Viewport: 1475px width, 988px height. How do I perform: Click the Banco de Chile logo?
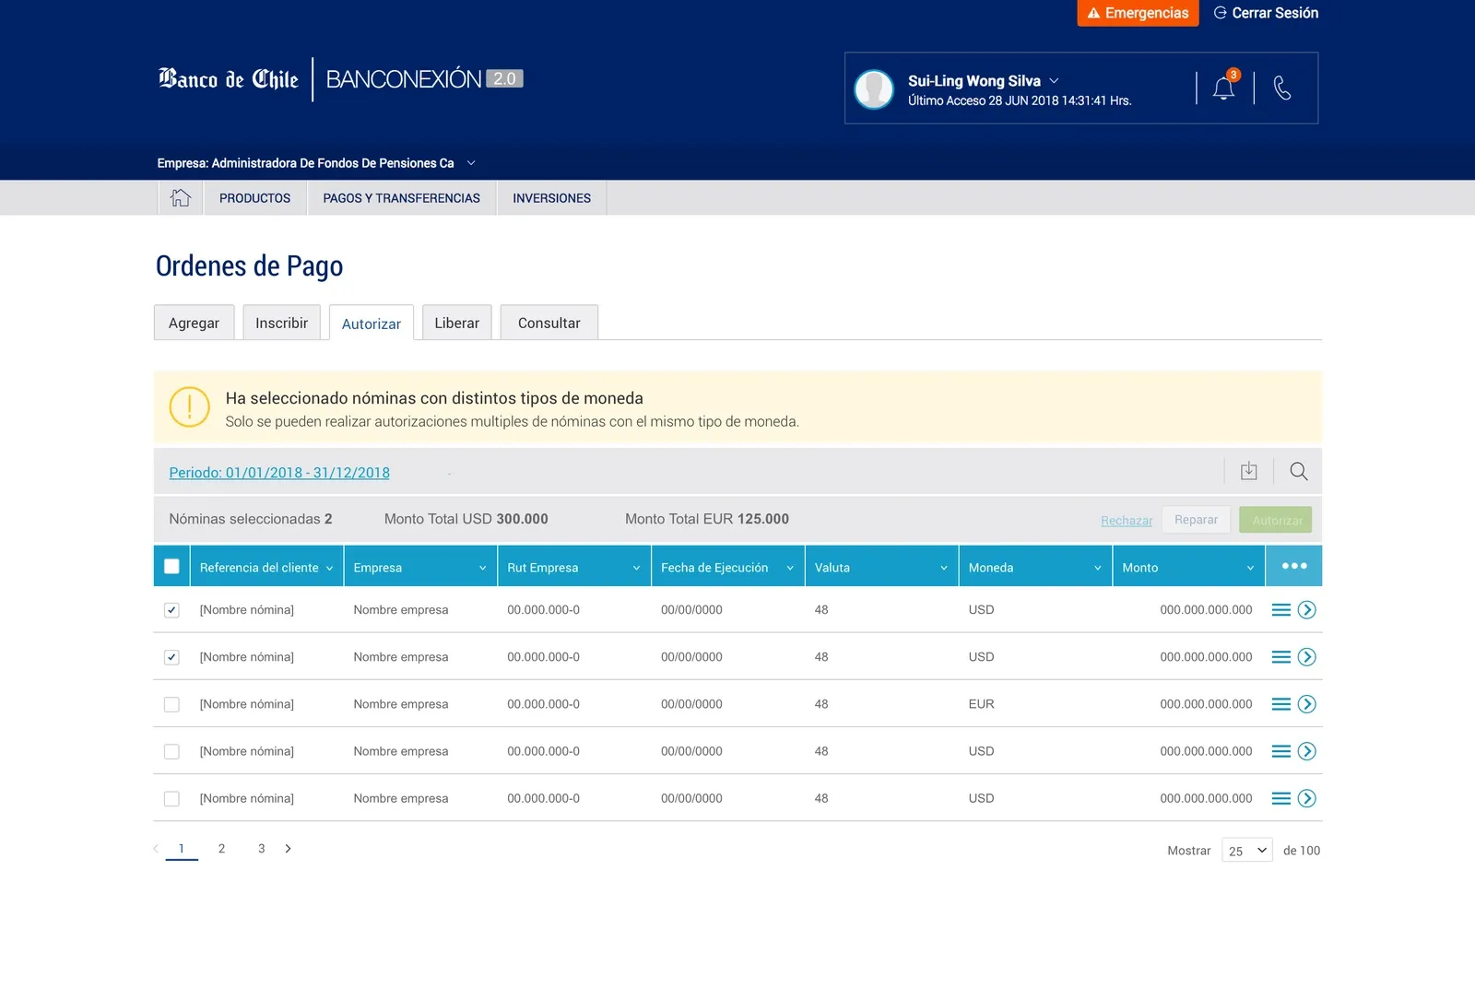tap(229, 79)
